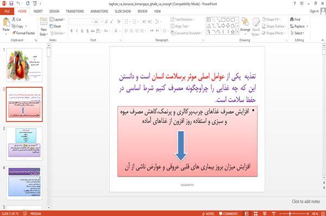This screenshot has width=326, height=216.
Task: Toggle strikethrough formatting
Action: tap(93, 31)
